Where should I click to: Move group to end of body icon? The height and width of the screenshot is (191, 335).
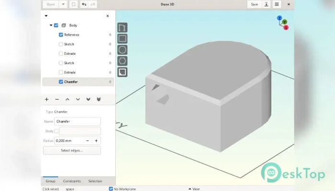[88, 99]
